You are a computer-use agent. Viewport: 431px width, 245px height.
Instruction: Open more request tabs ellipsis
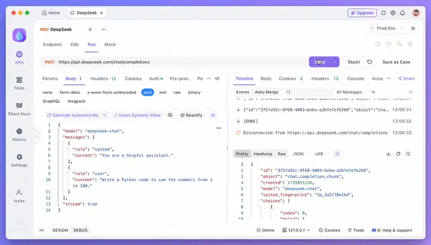[209, 79]
